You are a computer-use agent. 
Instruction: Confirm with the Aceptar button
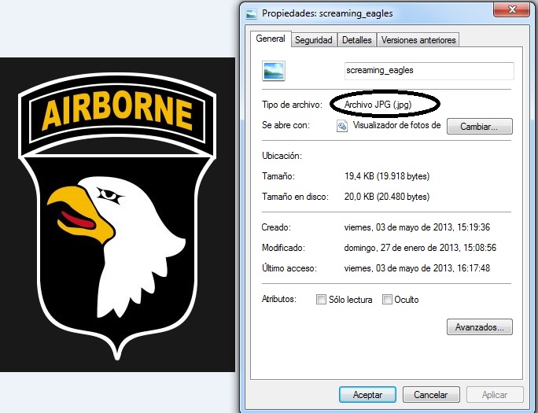(367, 395)
